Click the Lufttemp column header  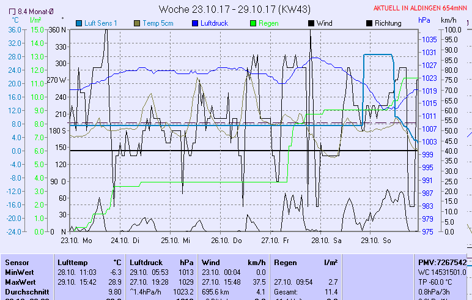(73, 262)
